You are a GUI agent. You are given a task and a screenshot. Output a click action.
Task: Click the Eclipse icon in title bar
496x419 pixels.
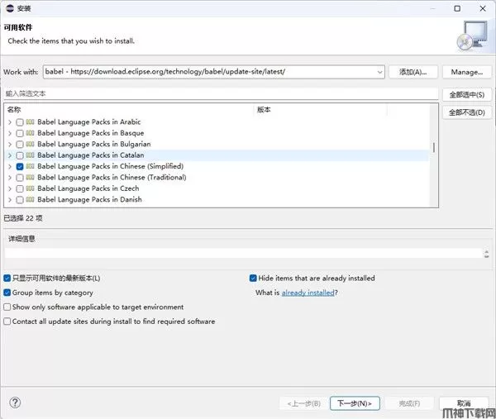point(9,8)
